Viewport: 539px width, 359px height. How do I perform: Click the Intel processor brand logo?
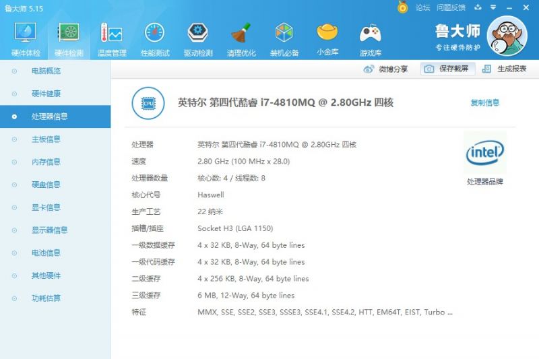pyautogui.click(x=484, y=153)
